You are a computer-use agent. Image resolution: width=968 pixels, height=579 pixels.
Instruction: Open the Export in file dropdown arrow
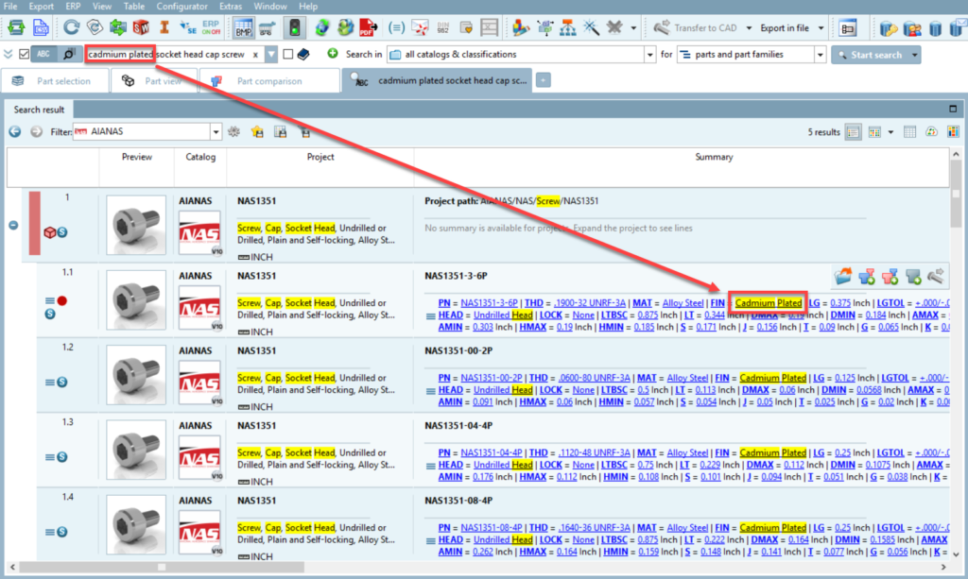[x=821, y=27]
